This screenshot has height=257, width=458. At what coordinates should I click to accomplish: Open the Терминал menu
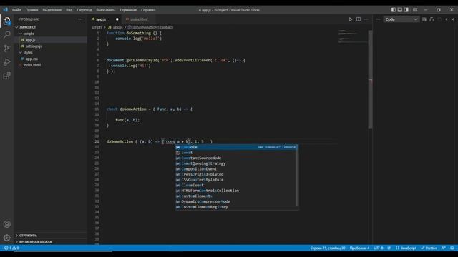pos(128,9)
